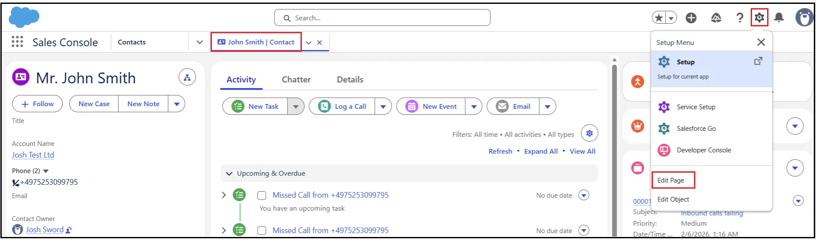Open the New Event dropdown arrow

pyautogui.click(x=474, y=106)
